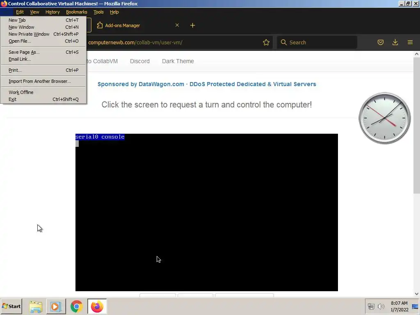Click the Add-ons Manager puzzle icon
This screenshot has width=420, height=315.
(x=100, y=25)
